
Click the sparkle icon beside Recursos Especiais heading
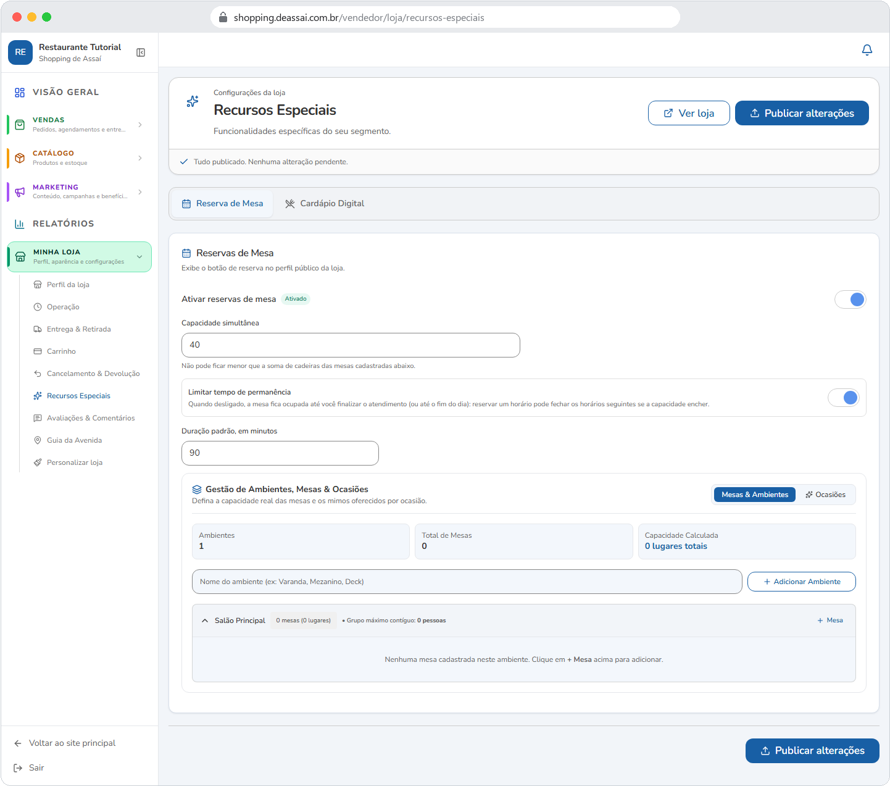tap(193, 101)
